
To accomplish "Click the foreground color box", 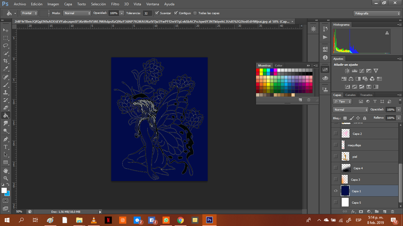I will [x=4, y=190].
